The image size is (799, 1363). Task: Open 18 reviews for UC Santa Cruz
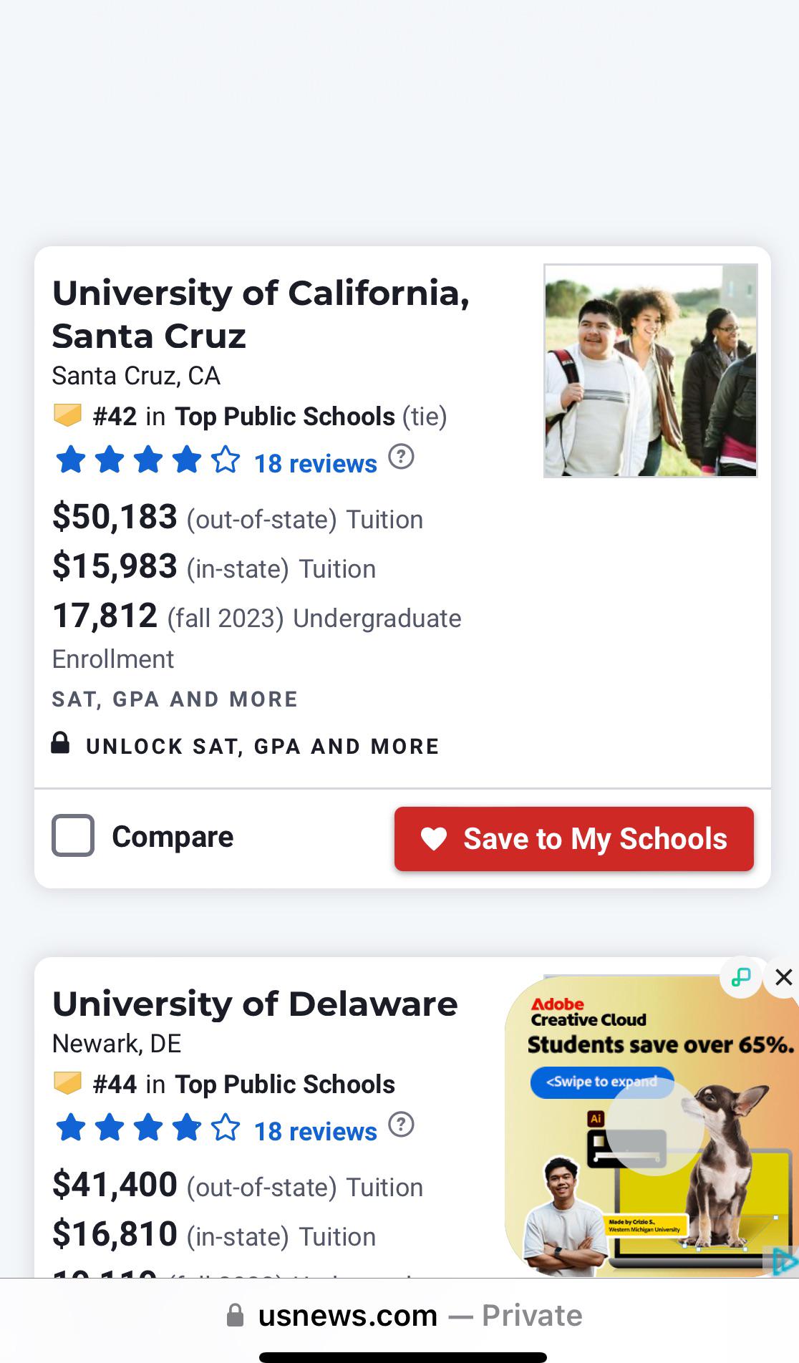(315, 464)
